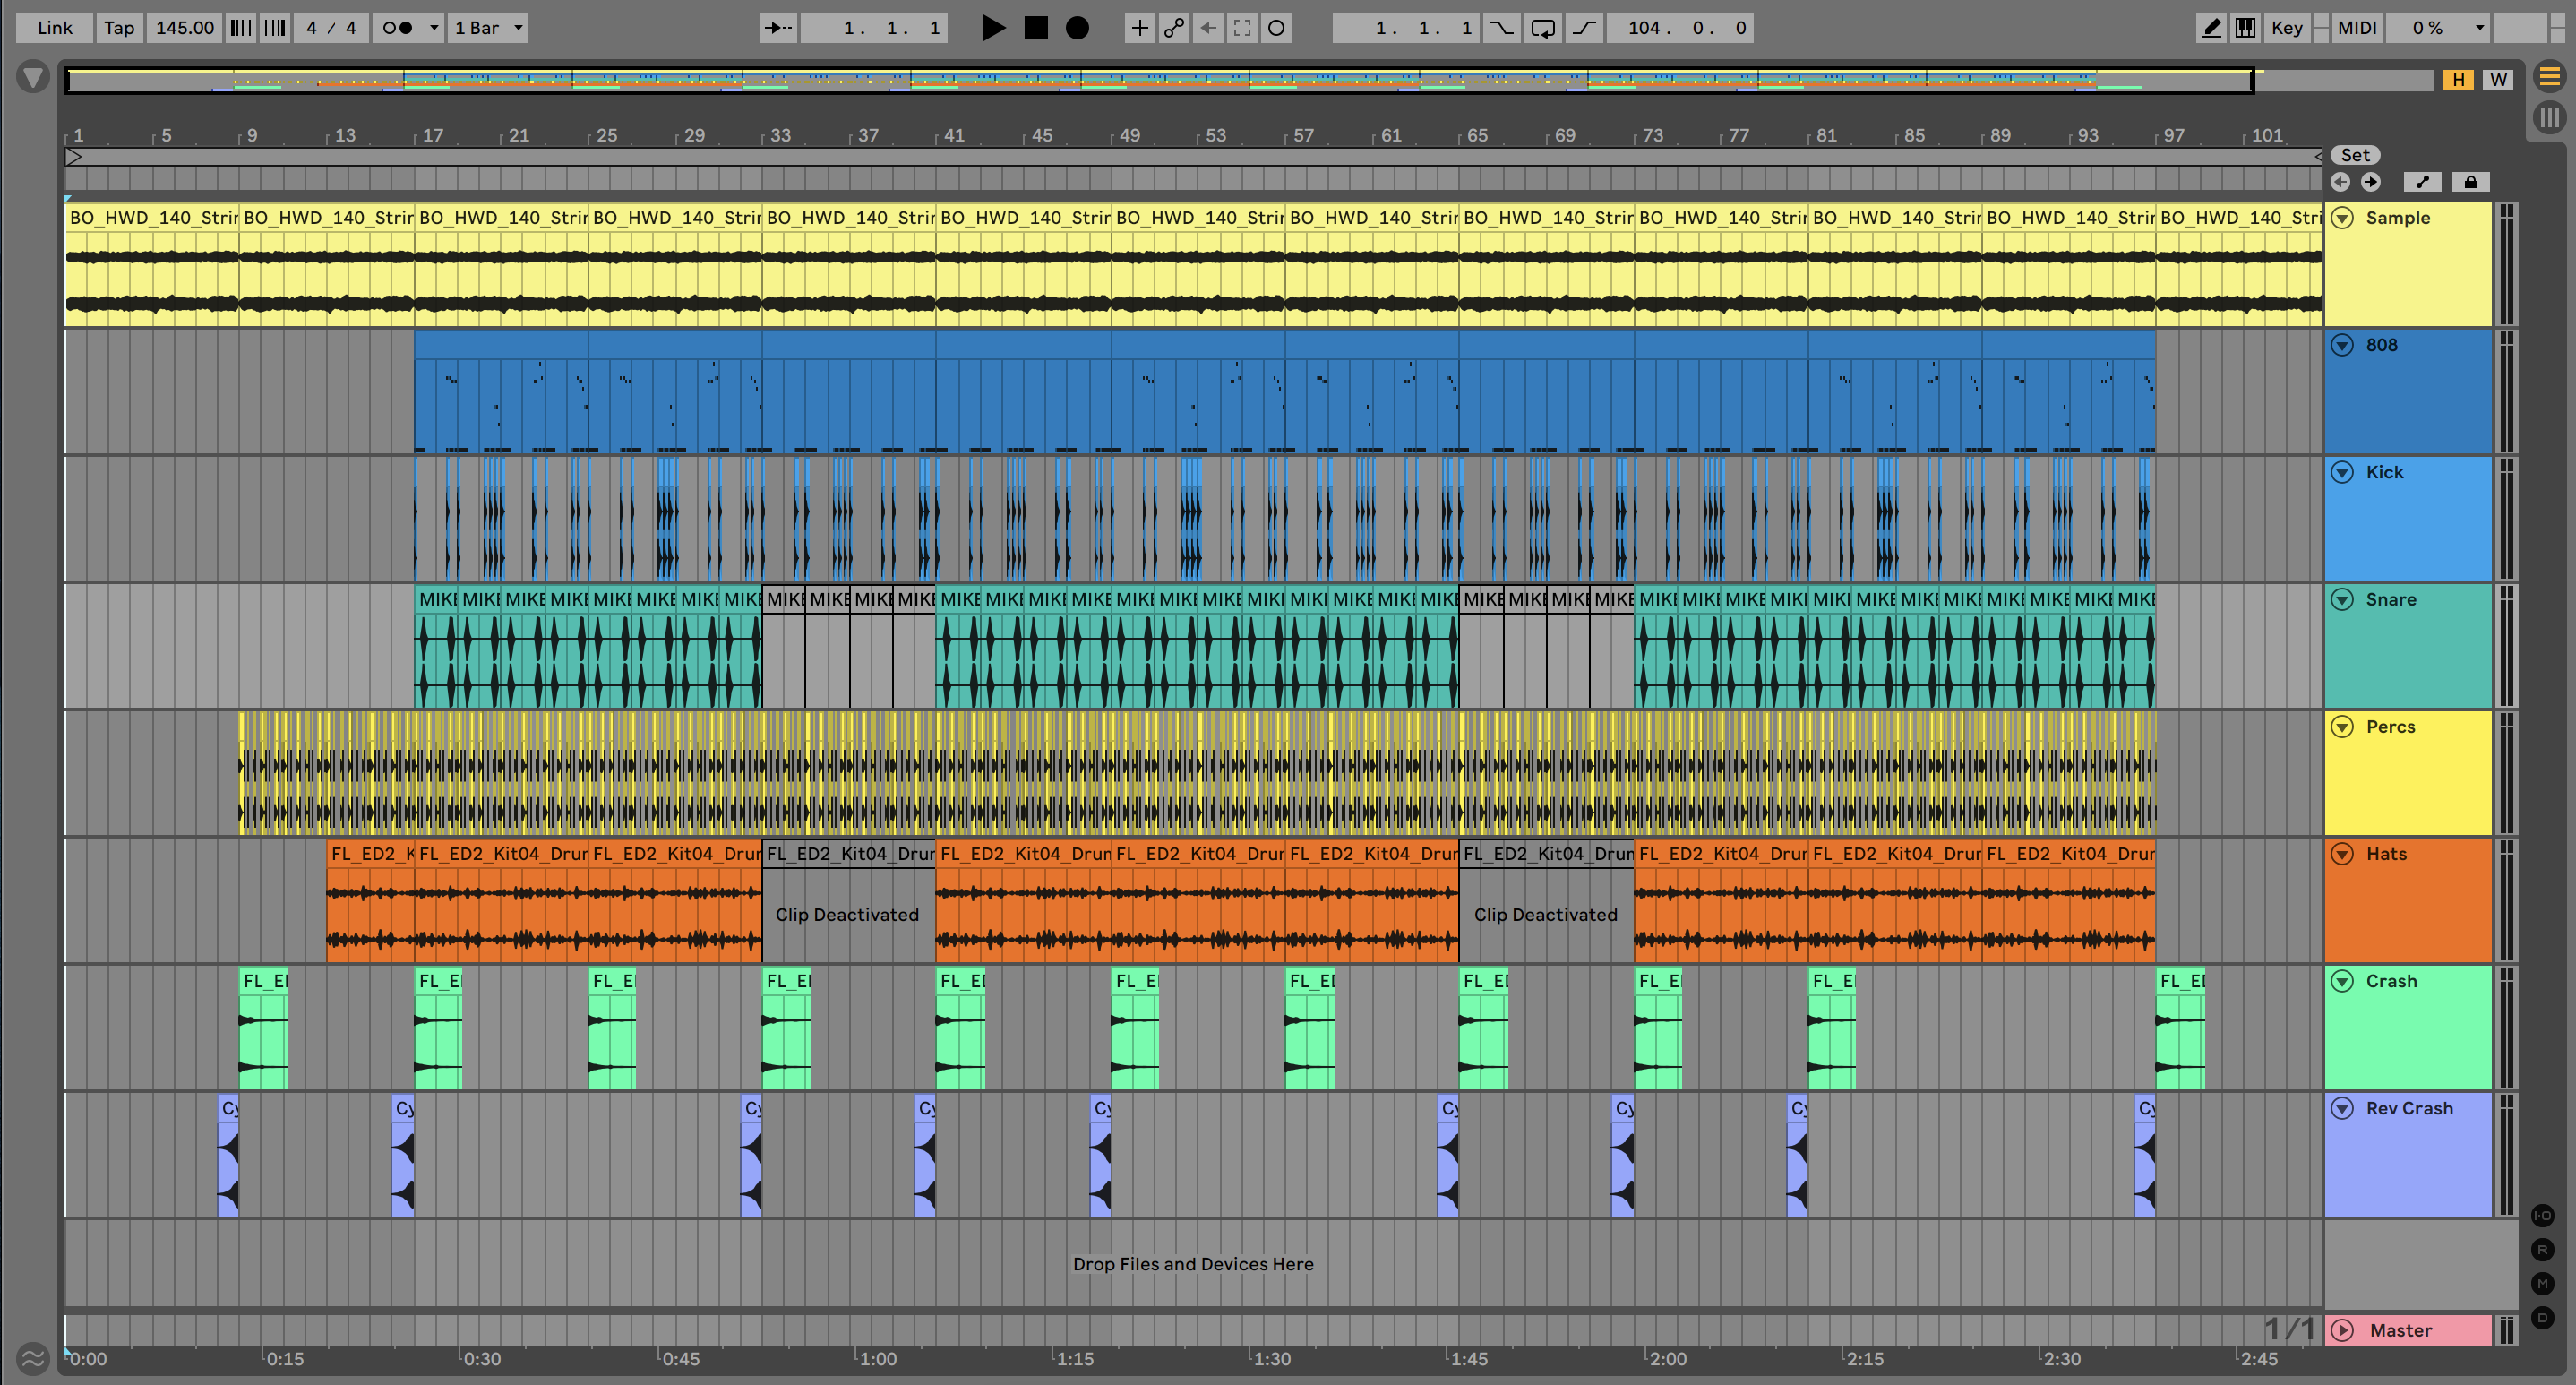Toggle Draw Mode pencil icon
Viewport: 2576px width, 1385px height.
[2211, 28]
